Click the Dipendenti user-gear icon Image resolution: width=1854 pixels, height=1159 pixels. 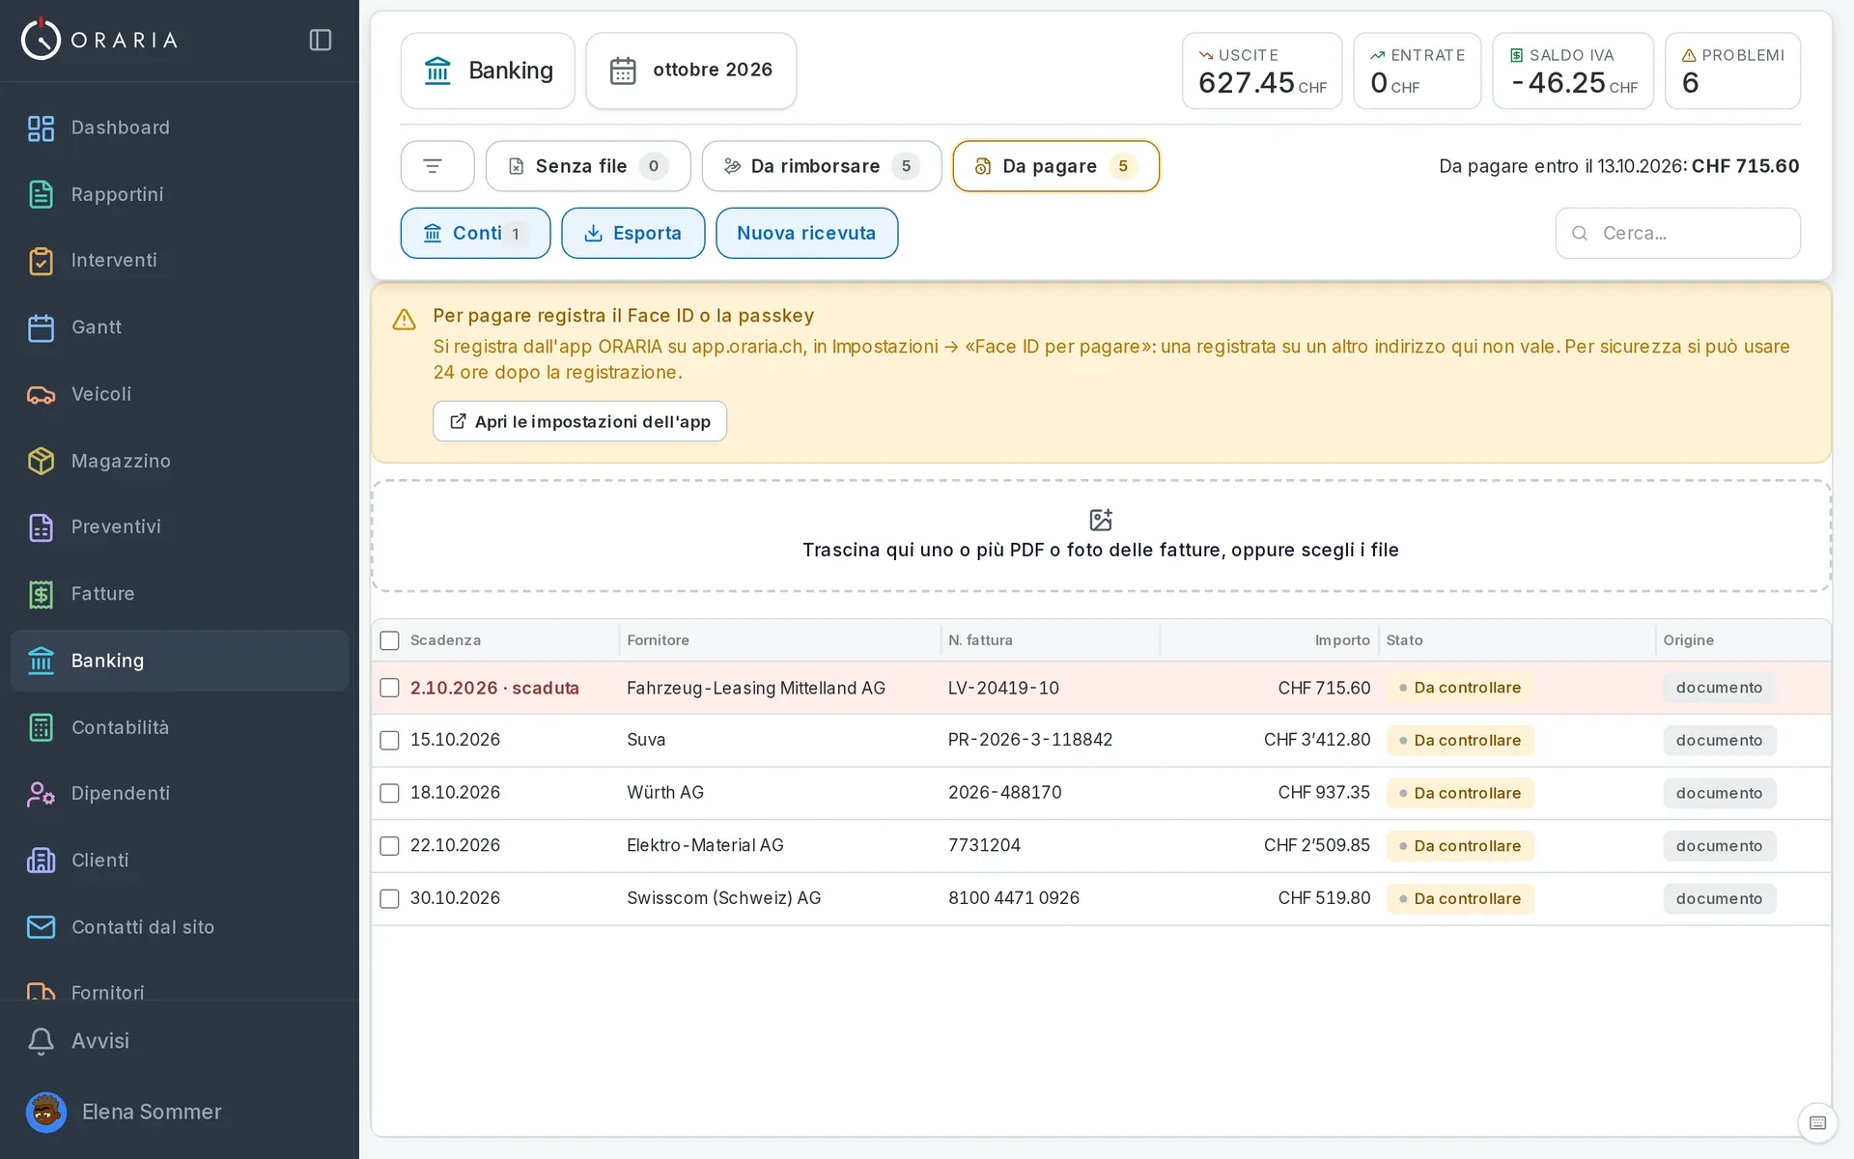(x=41, y=794)
